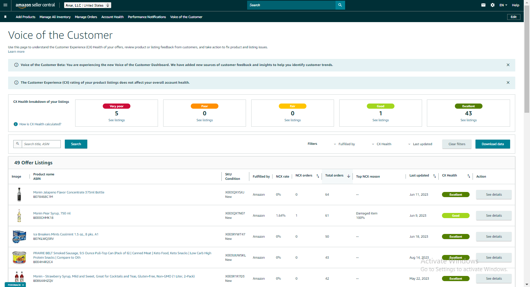
Task: See details for Monin Jalapeno Concentrate
Action: click(494, 195)
